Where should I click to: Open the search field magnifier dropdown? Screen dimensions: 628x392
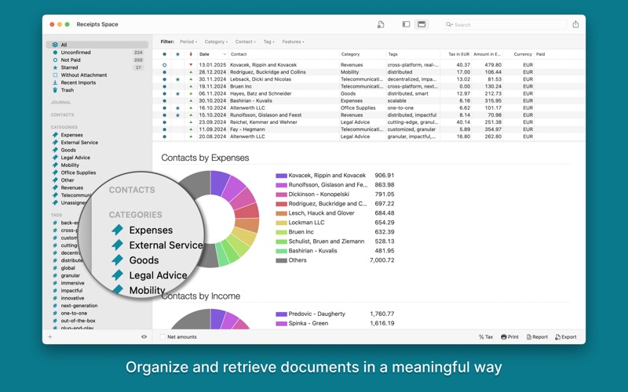(x=449, y=24)
